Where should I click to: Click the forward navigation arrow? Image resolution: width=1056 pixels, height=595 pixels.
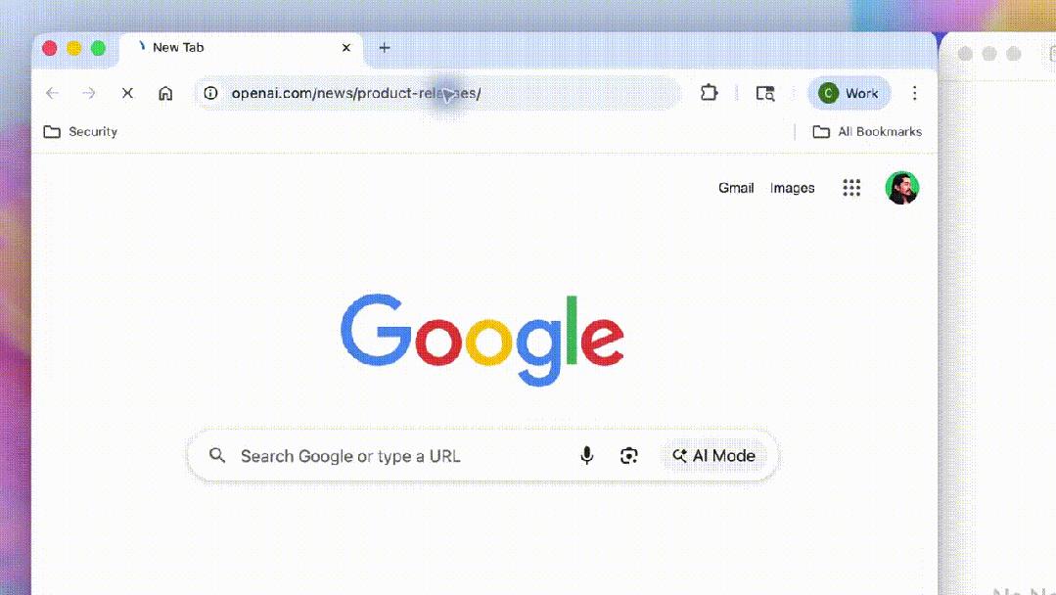click(x=89, y=93)
